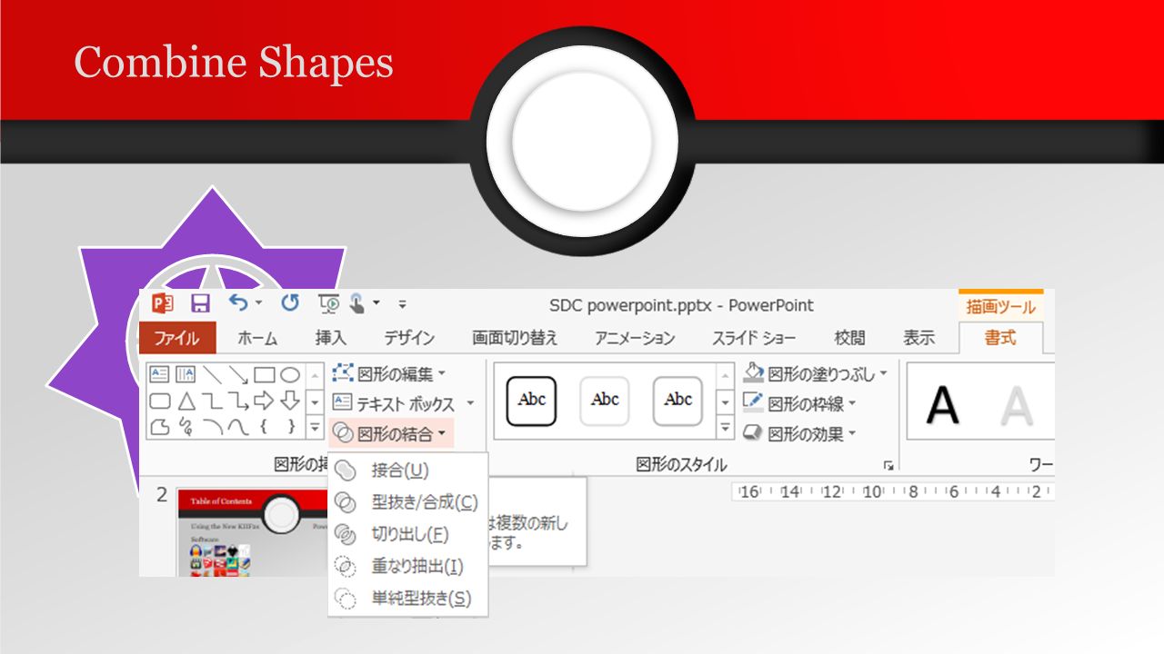This screenshot has width=1164, height=654.
Task: Apply the light gray A WordArt style
Action: pyautogui.click(x=1017, y=404)
